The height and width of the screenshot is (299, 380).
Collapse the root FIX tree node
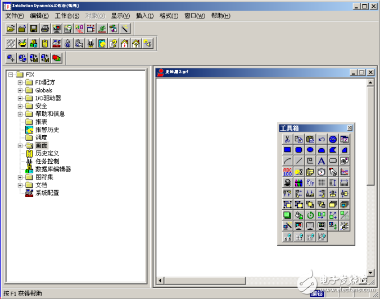tap(11, 75)
